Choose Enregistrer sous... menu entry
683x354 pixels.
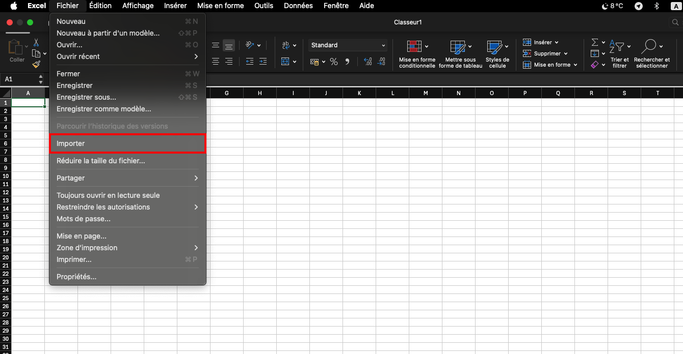tap(87, 97)
